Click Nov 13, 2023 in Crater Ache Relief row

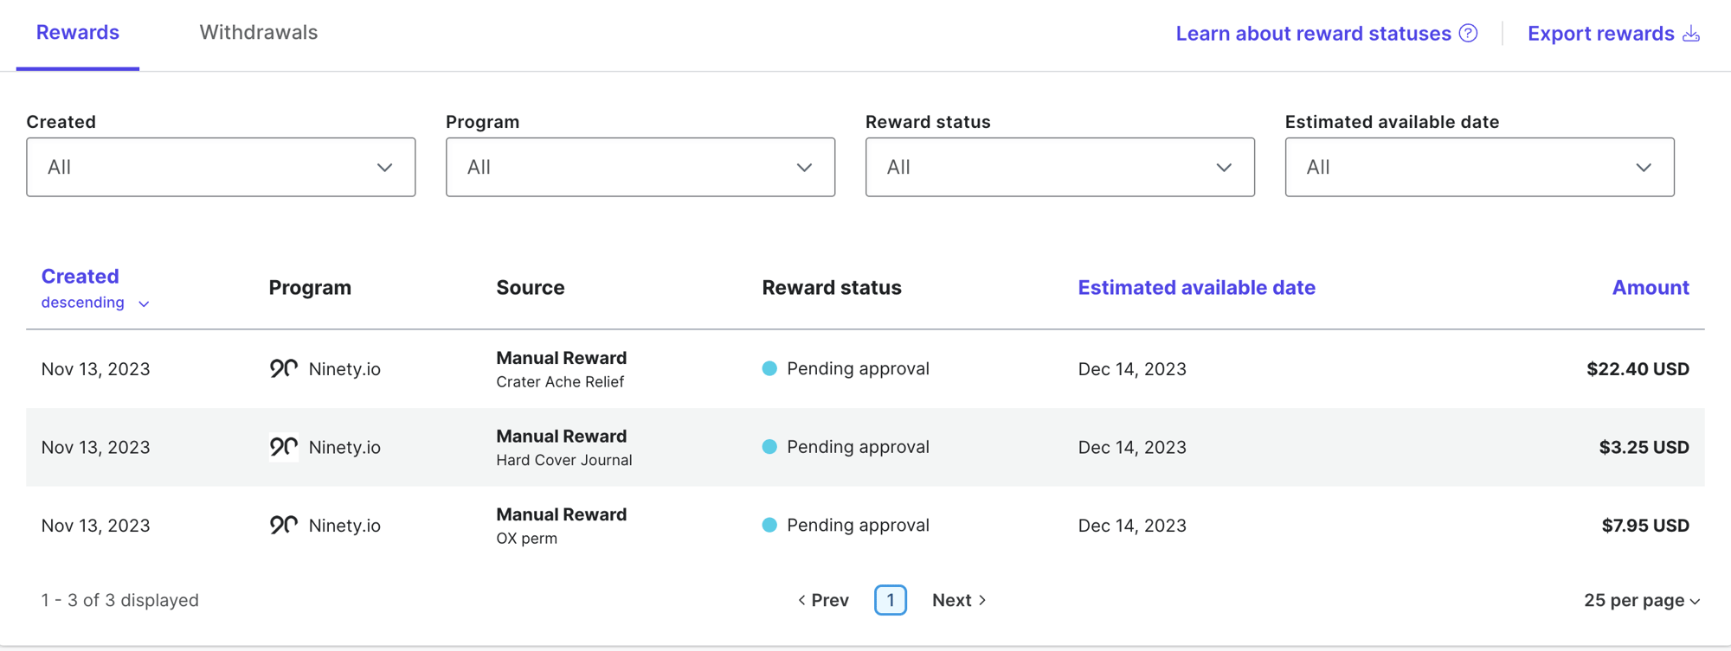click(95, 369)
